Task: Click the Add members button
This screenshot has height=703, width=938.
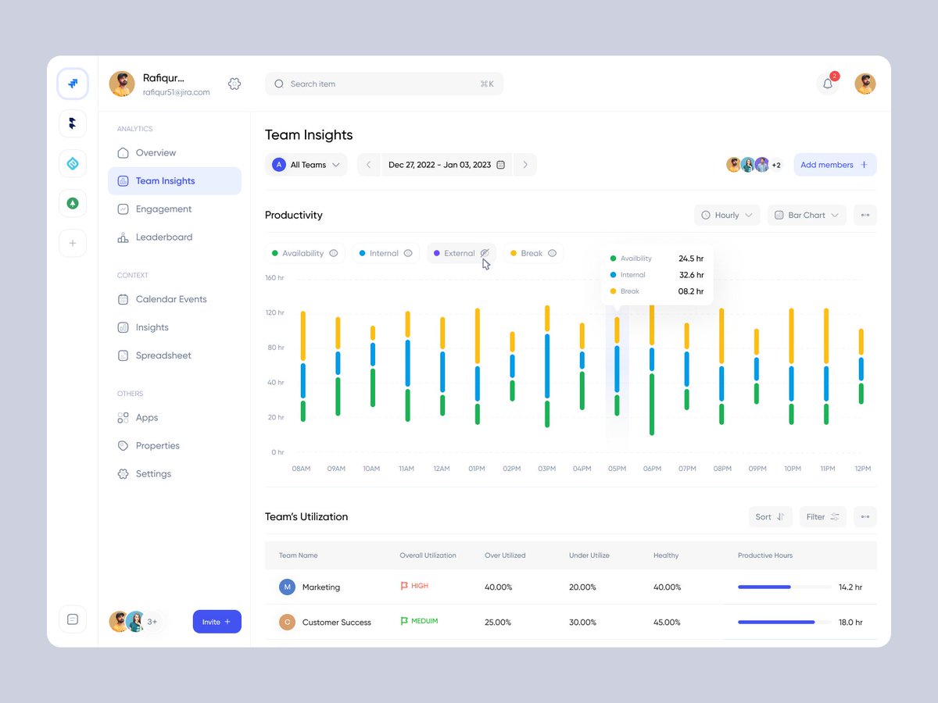Action: pos(835,165)
